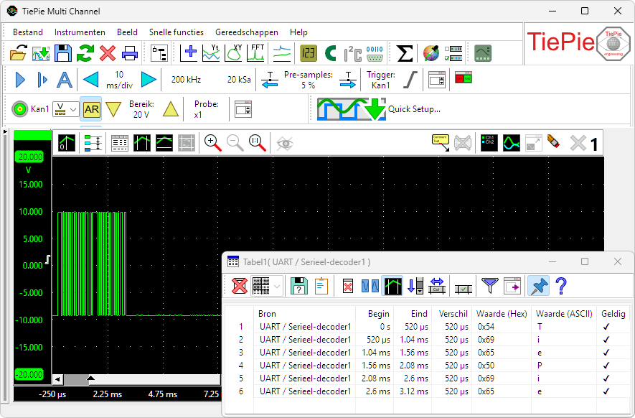Screen dimensions: 635x418
Task: Open the I2C decoder icon
Action: (x=353, y=53)
